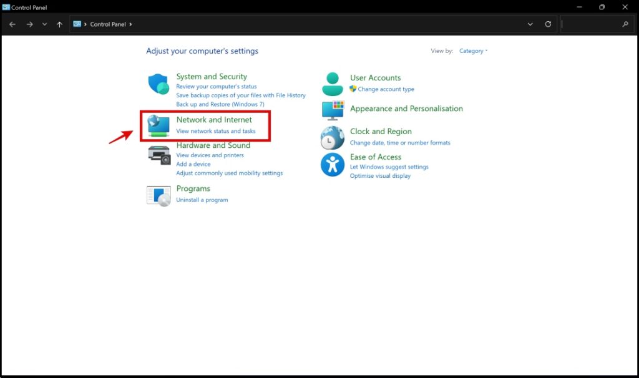The width and height of the screenshot is (639, 378).
Task: Open Ease of Access heading
Action: pyautogui.click(x=376, y=157)
